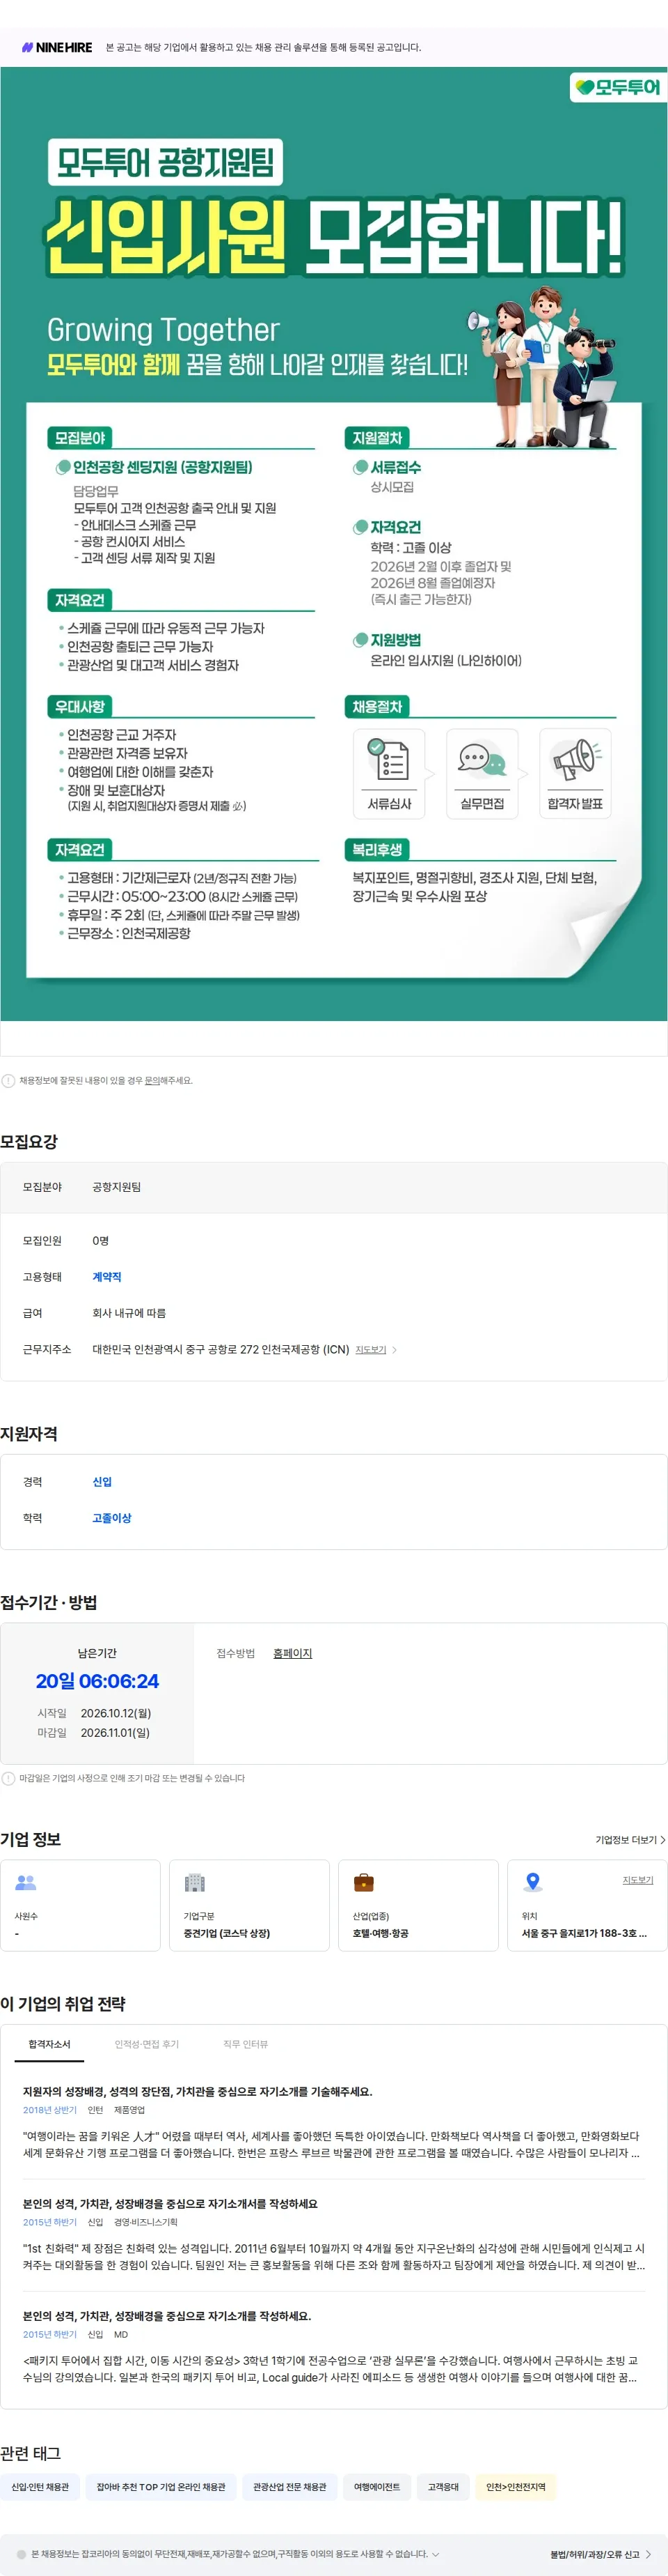Image resolution: width=668 pixels, height=2576 pixels.
Task: Open the 홈페이지 application method link
Action: [x=292, y=1653]
